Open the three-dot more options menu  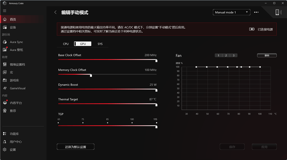click(x=256, y=12)
